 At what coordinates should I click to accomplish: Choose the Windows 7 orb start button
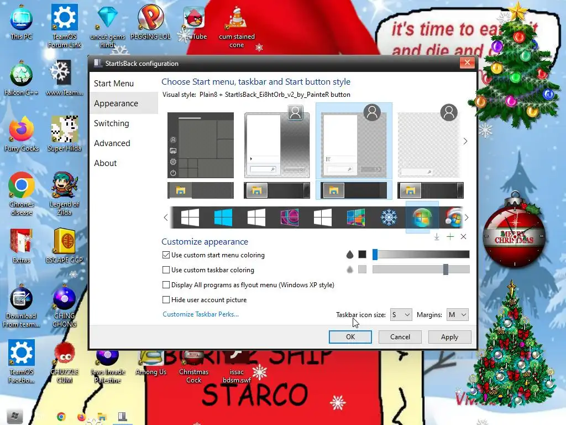point(422,217)
